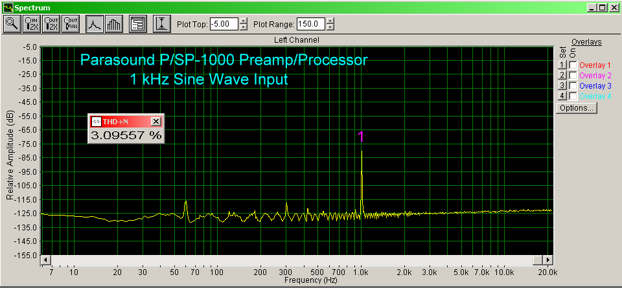This screenshot has height=288, width=622.
Task: Switch to bar graph display
Action: 114,24
